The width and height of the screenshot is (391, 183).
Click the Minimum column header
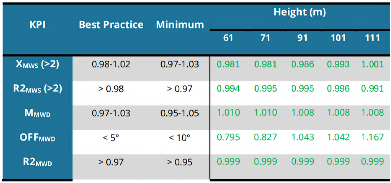(x=180, y=25)
